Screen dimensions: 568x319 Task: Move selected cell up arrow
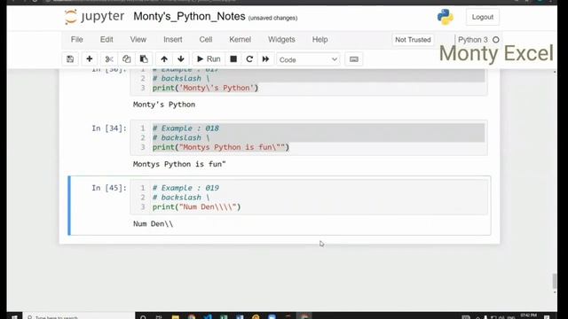(164, 59)
